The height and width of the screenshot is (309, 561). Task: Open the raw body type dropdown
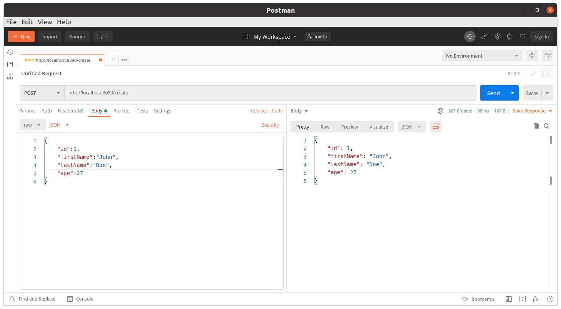coord(32,125)
